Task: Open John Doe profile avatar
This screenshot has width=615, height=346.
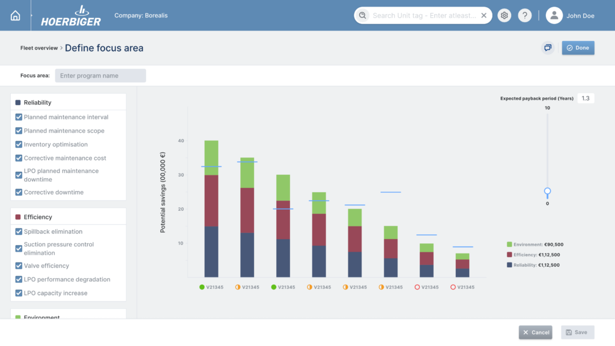Action: 554,16
